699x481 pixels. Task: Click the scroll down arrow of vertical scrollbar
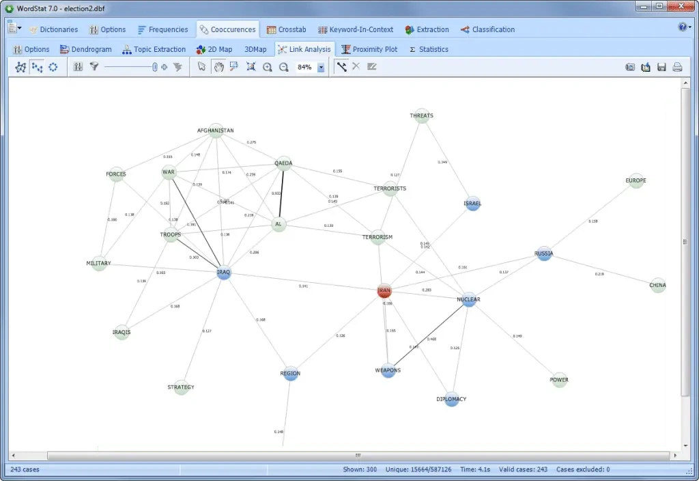point(685,445)
